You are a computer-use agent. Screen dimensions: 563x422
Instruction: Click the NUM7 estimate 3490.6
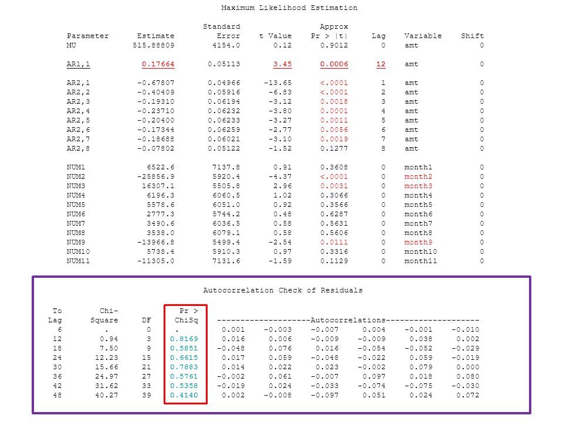[x=161, y=223]
